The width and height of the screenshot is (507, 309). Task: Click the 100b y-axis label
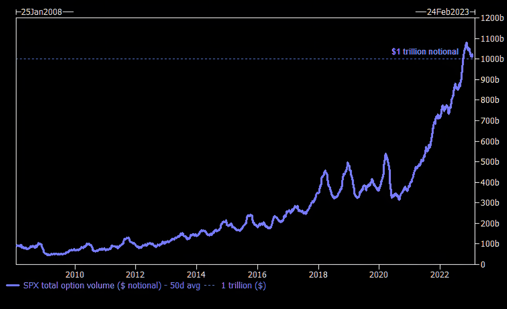click(490, 244)
